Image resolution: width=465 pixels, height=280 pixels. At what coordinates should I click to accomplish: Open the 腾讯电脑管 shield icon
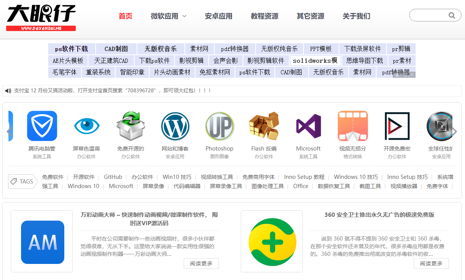[42, 126]
